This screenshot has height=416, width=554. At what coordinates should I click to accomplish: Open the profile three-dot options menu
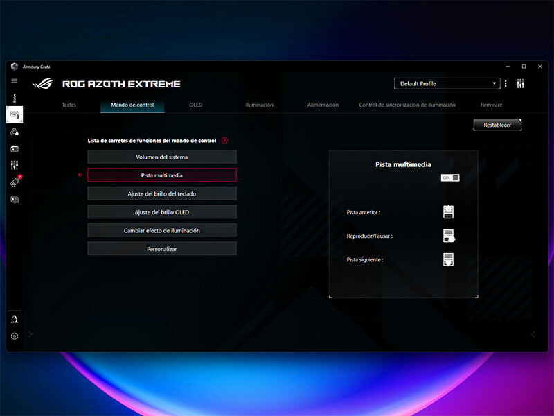click(506, 83)
